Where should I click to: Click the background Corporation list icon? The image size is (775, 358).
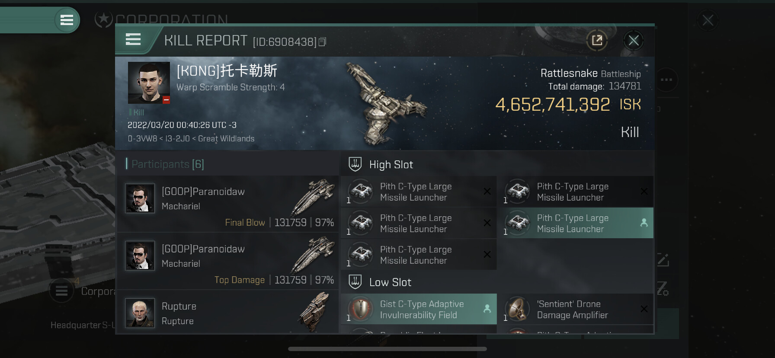click(x=61, y=291)
